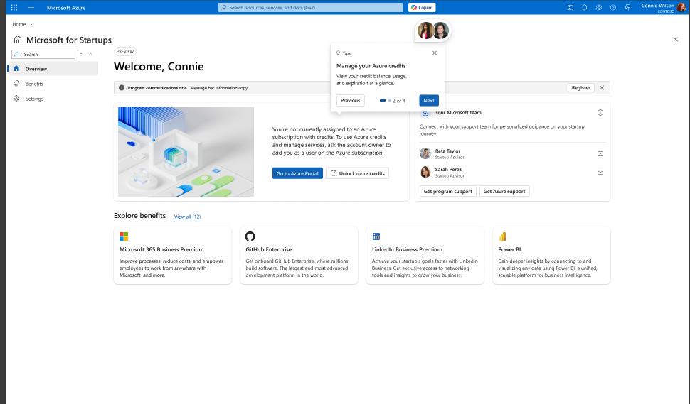Open Microsoft 365 Business Premium card
The image size is (690, 404).
tap(172, 255)
